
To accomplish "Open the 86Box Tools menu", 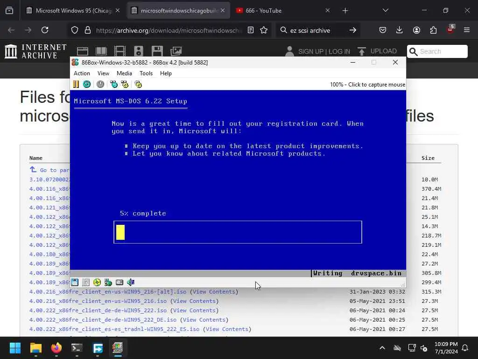I will click(x=146, y=73).
